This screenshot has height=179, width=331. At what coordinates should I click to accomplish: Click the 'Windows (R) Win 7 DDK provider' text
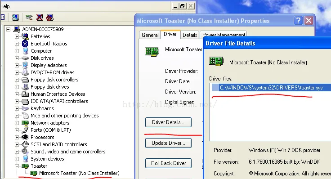tap(284, 150)
